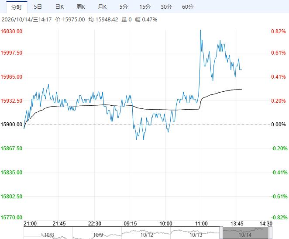Click the 15867.50 price axis label

[11, 149]
